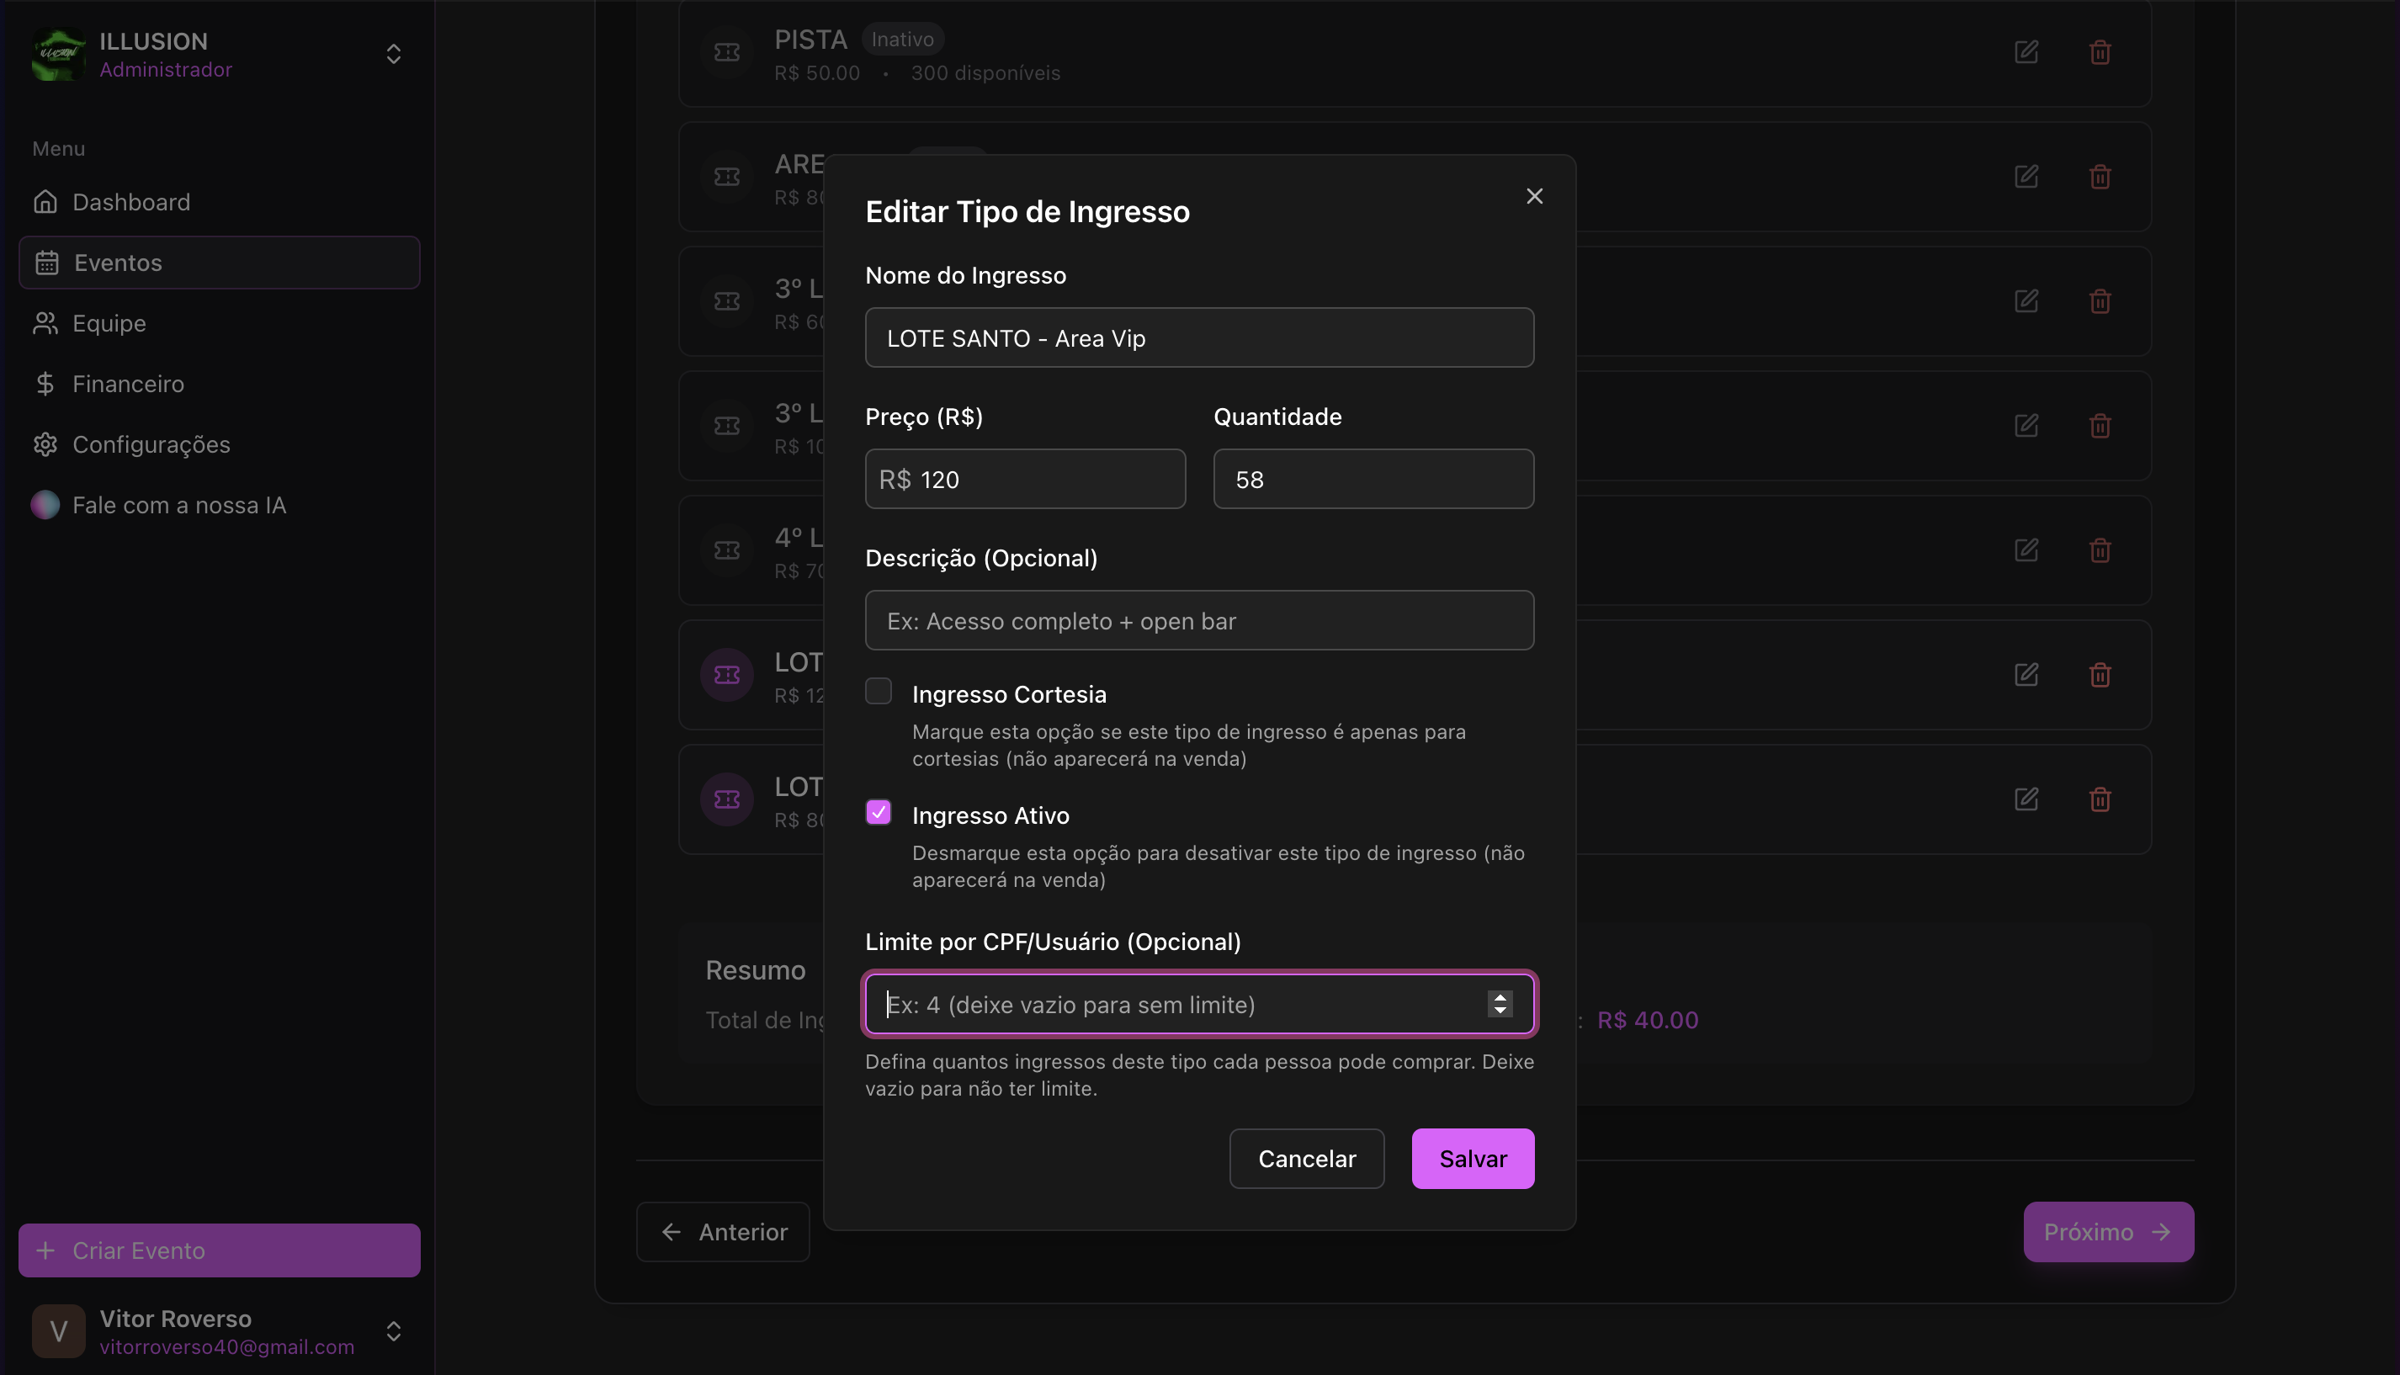This screenshot has height=1375, width=2400.
Task: Uncheck the Ingresso Ativo checkbox
Action: point(878,812)
